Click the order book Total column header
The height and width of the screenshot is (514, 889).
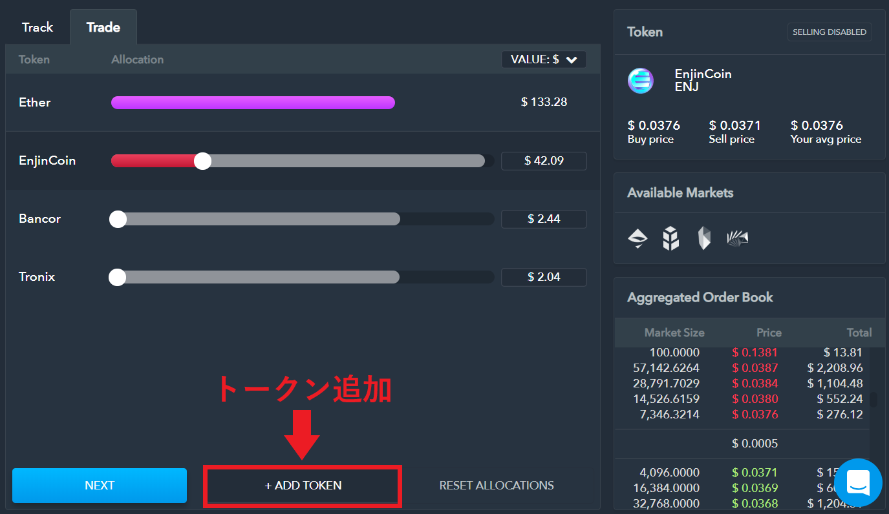coord(859,333)
